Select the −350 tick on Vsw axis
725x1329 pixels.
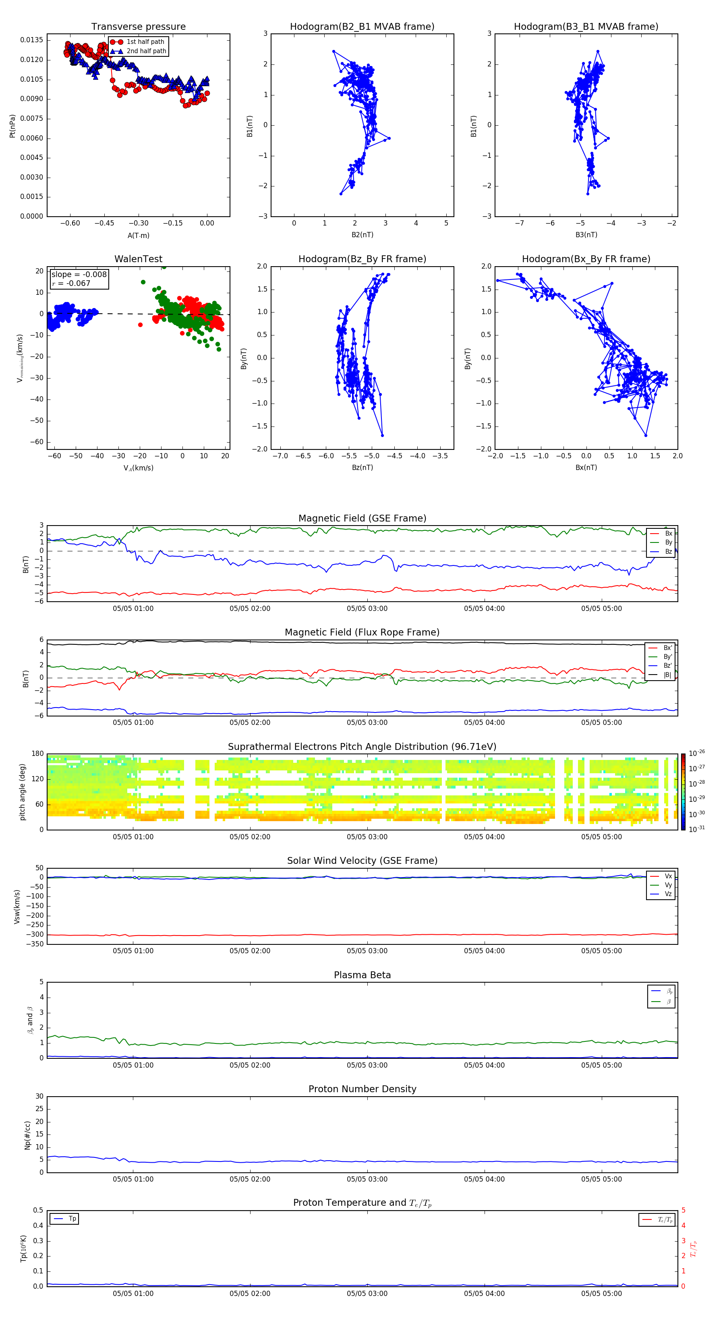35,944
